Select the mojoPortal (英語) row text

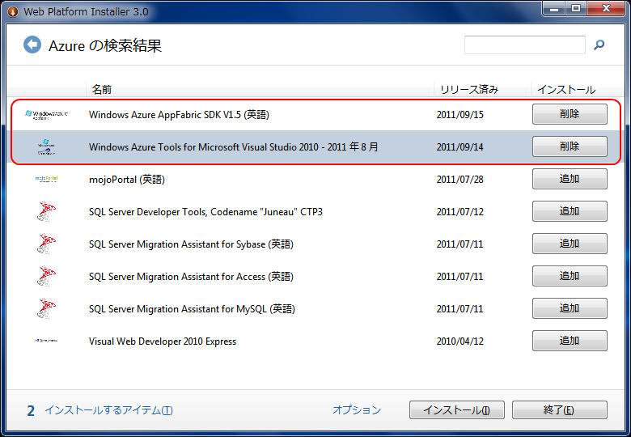pyautogui.click(x=127, y=180)
